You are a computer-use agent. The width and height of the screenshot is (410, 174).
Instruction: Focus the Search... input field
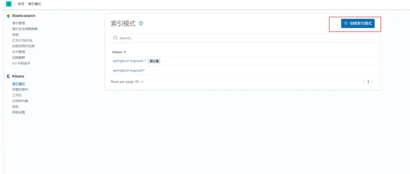click(x=243, y=38)
